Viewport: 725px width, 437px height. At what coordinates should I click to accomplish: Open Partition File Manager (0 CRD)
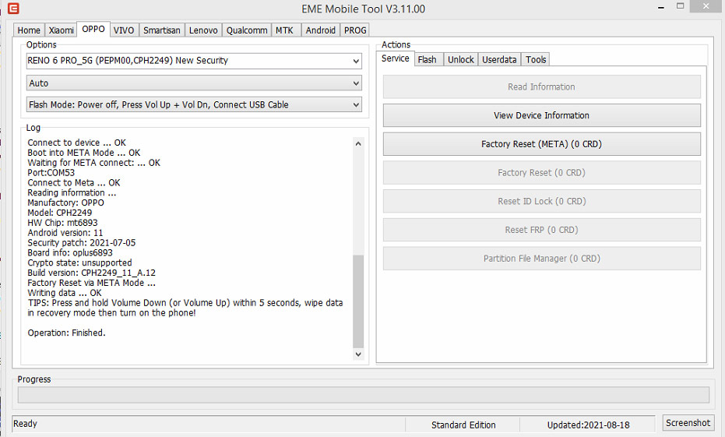click(541, 259)
